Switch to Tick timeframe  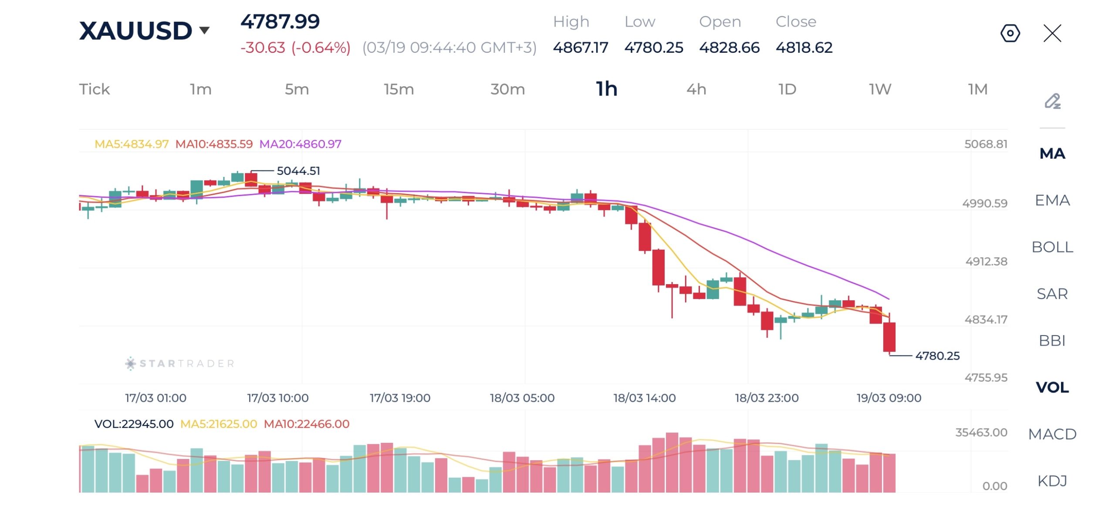pos(94,89)
